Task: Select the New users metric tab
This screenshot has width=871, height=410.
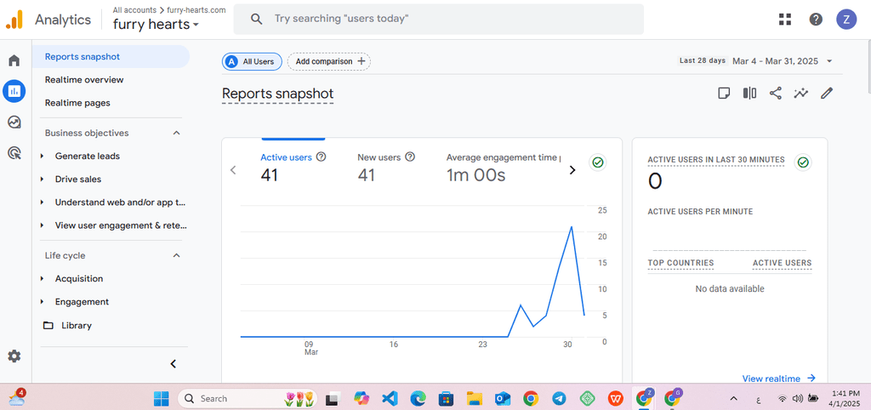Action: click(x=387, y=168)
